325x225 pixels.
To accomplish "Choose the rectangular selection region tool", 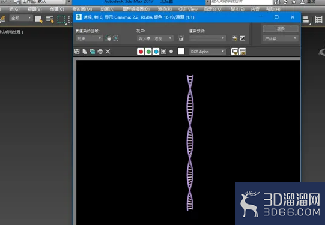I will point(61,19).
